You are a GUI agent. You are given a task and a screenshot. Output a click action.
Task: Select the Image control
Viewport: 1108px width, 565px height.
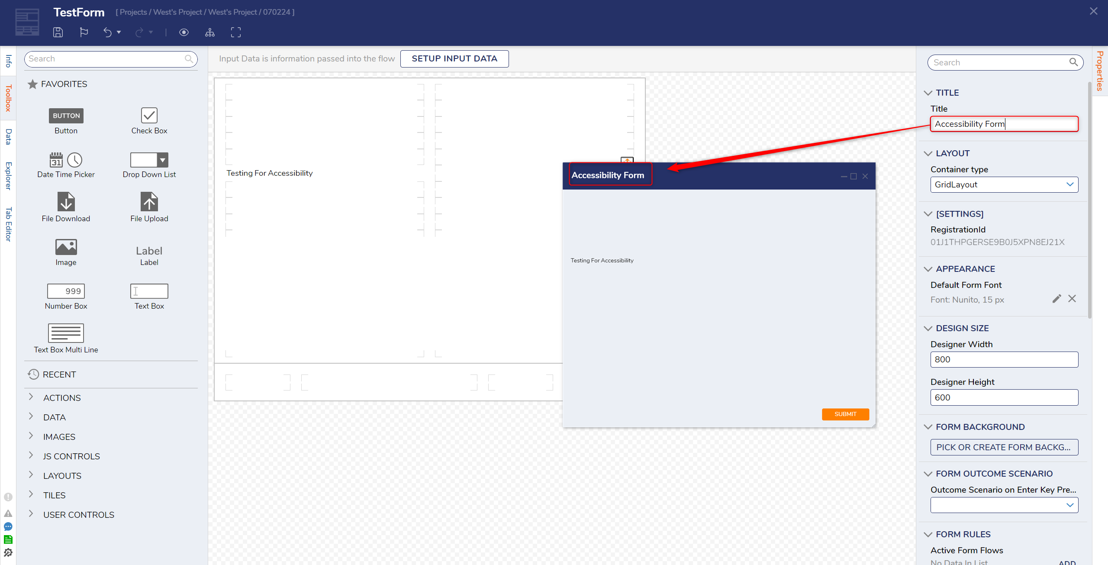point(66,252)
